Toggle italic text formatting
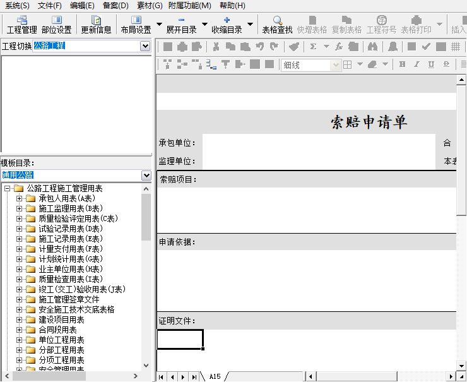The height and width of the screenshot is (382, 467). pyautogui.click(x=417, y=64)
